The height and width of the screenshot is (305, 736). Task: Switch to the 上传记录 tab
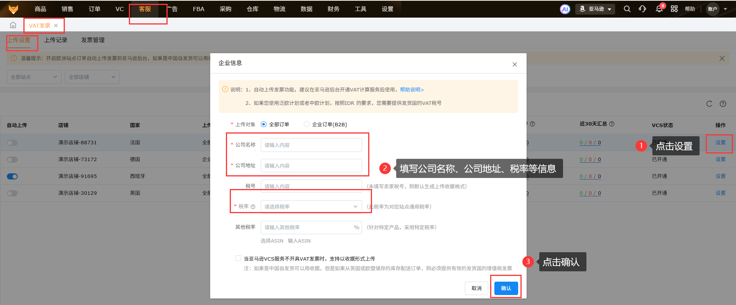click(x=56, y=40)
